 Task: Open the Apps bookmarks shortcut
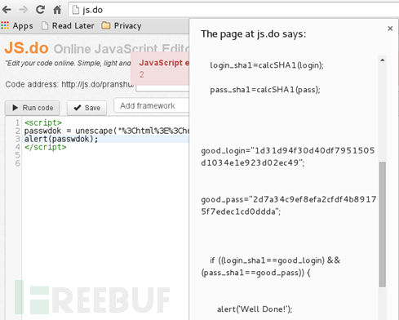17,26
